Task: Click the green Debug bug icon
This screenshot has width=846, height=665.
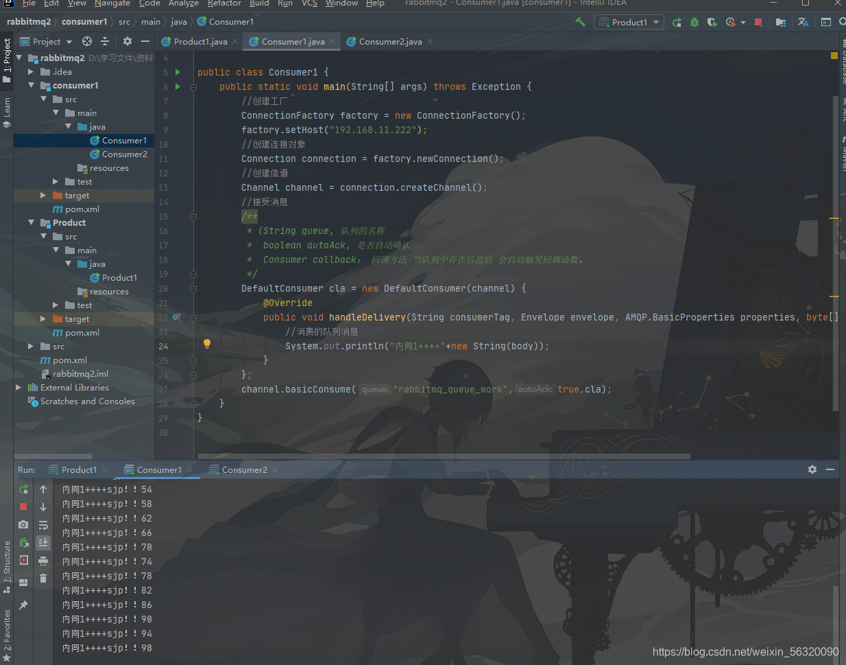Action: pyautogui.click(x=694, y=22)
